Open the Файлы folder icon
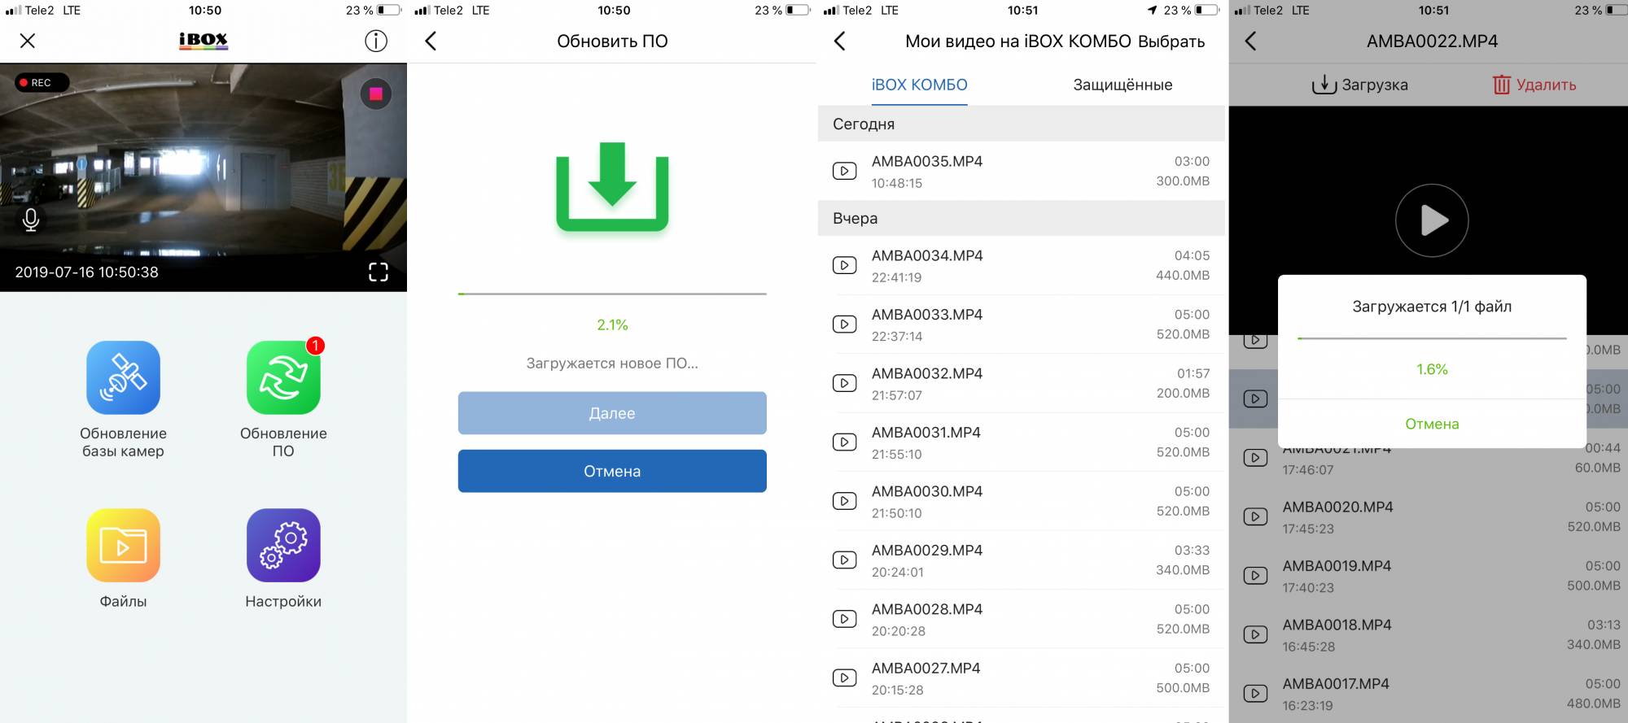Viewport: 1628px width, 723px height. 123,545
